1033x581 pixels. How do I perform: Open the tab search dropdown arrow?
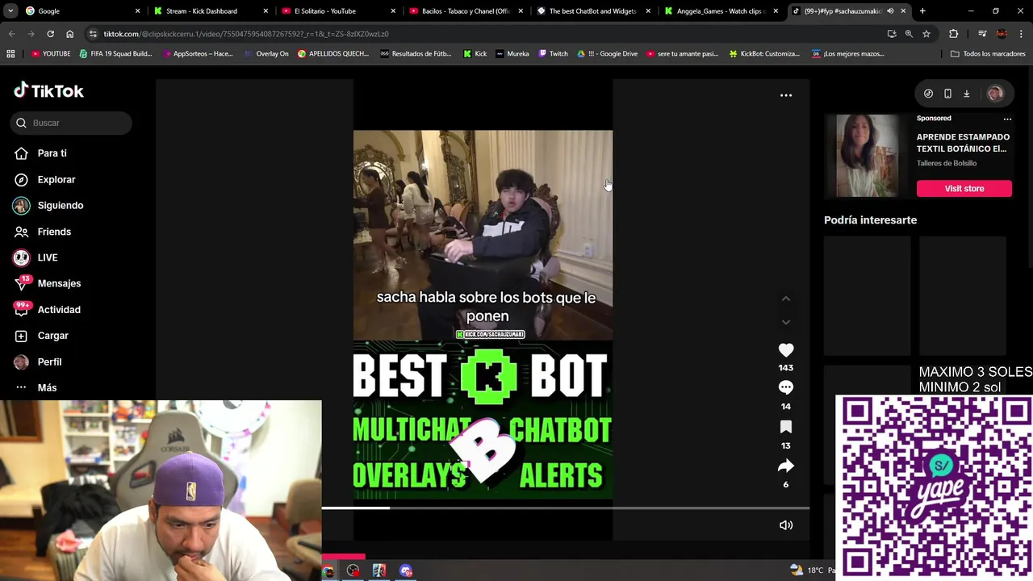[10, 11]
